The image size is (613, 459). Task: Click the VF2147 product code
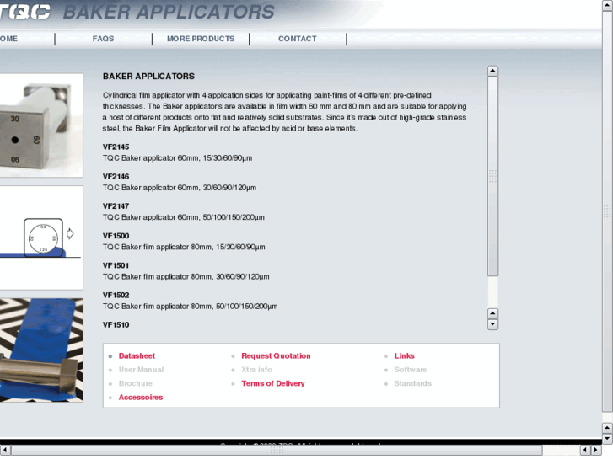116,206
